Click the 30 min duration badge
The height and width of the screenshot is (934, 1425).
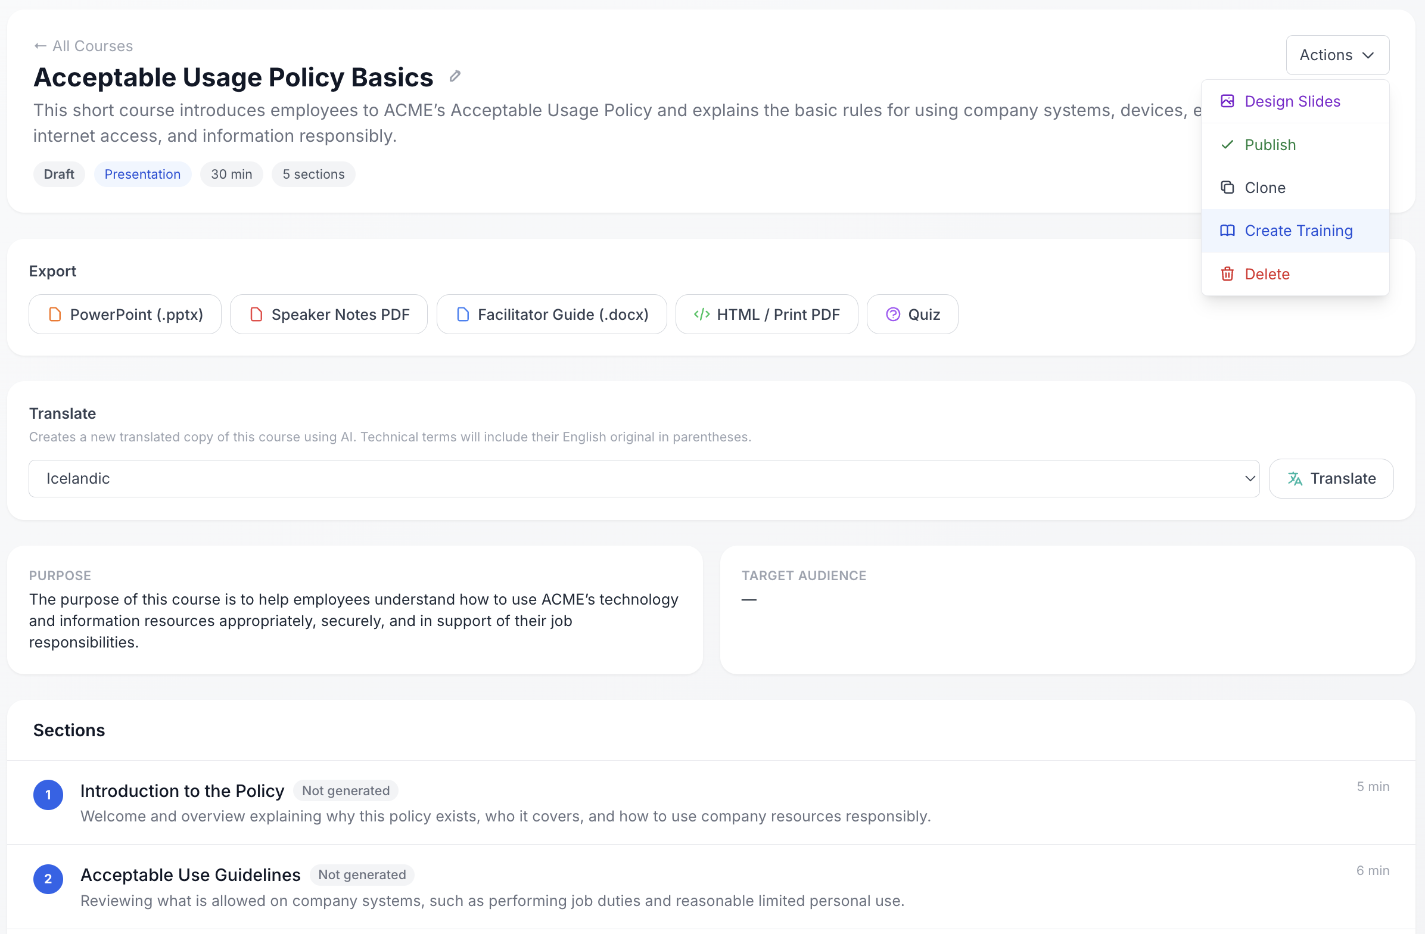point(231,174)
